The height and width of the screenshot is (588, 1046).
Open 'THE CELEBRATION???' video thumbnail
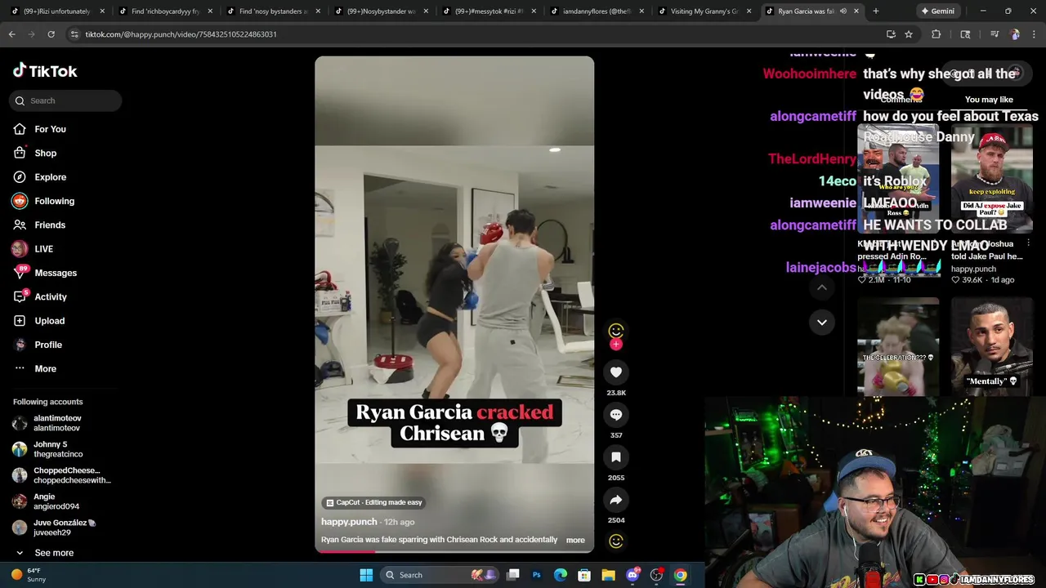tap(898, 346)
